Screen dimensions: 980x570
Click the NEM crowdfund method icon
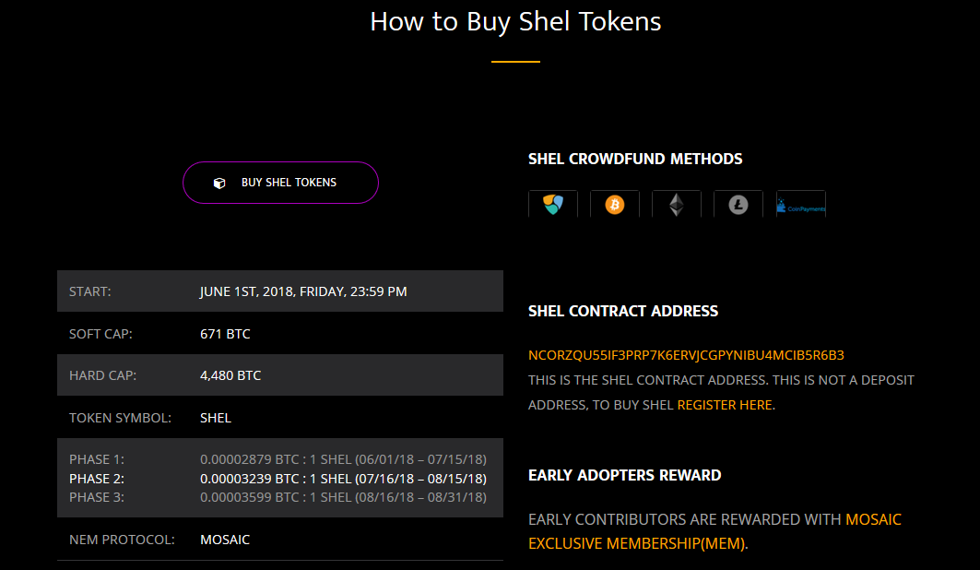point(553,204)
